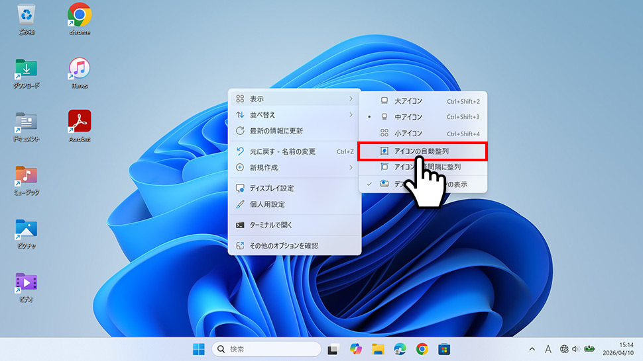This screenshot has width=643, height=361.
Task: Choose 元に戻す - 名前の変更
Action: 294,151
